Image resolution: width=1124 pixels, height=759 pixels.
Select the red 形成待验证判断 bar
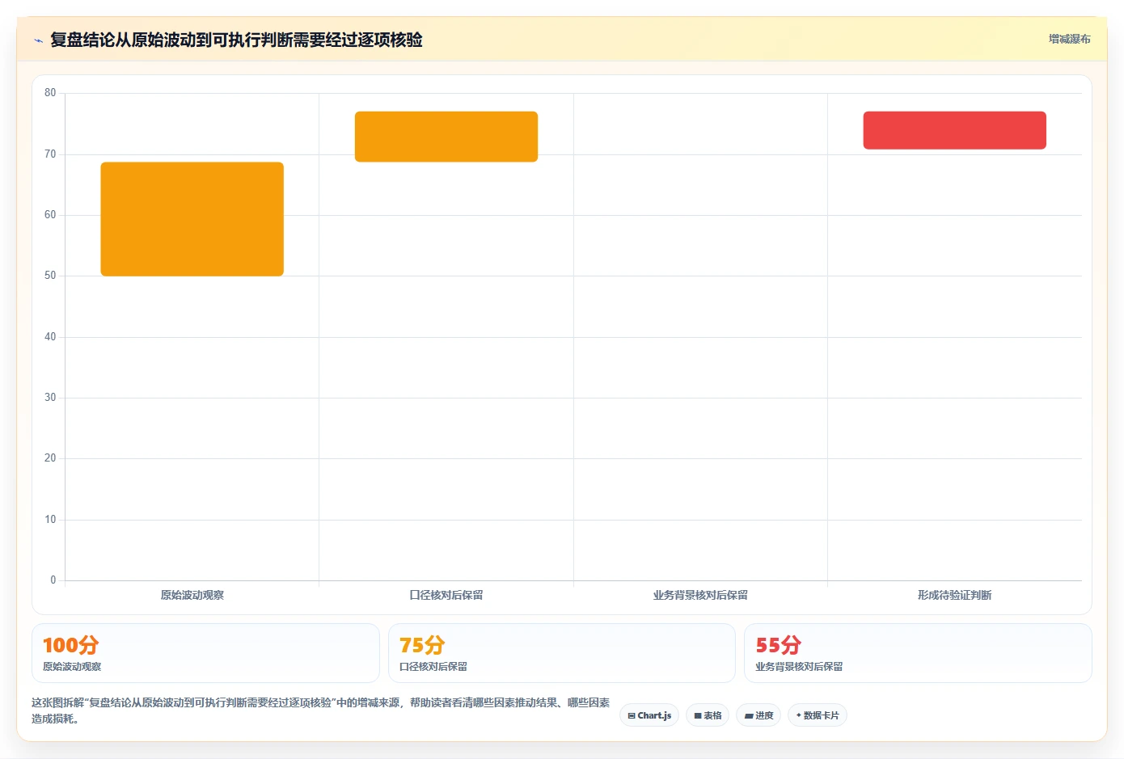(954, 130)
